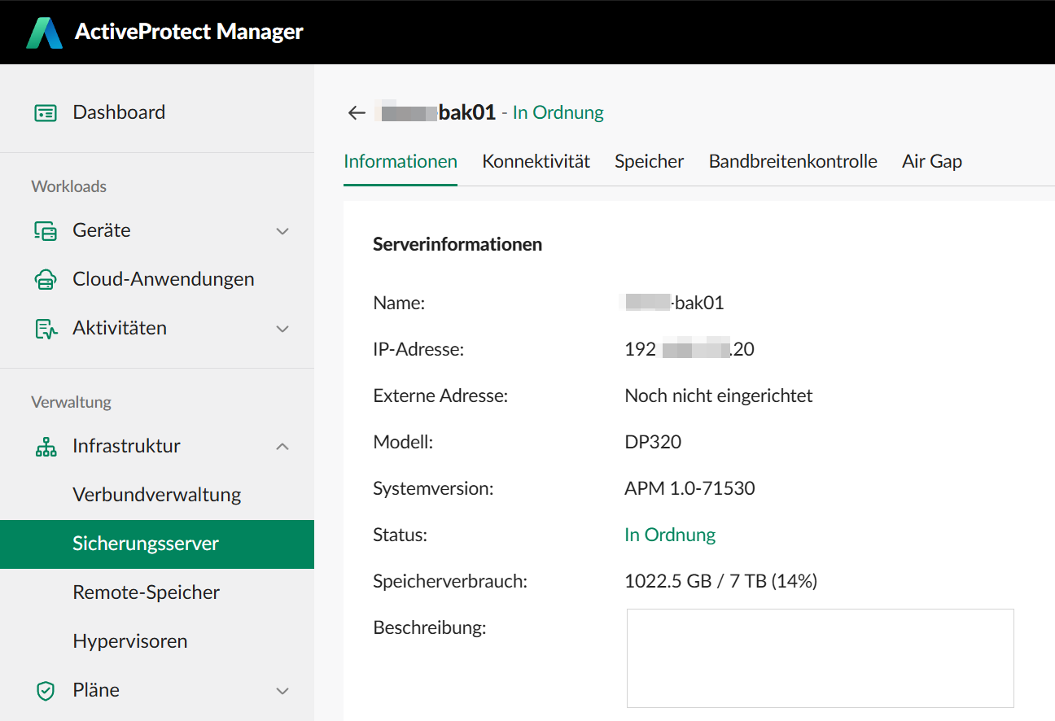
Task: Click into the Beschreibung text box
Action: click(x=820, y=658)
